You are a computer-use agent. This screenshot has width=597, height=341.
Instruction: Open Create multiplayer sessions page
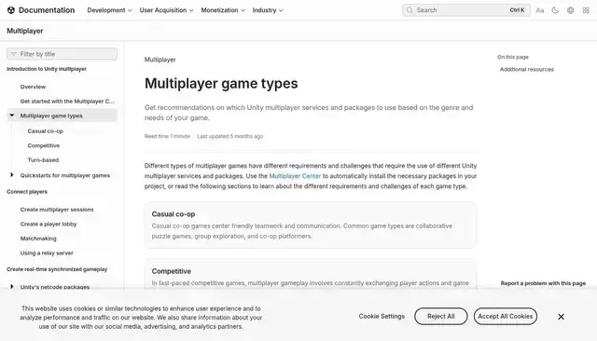point(57,210)
